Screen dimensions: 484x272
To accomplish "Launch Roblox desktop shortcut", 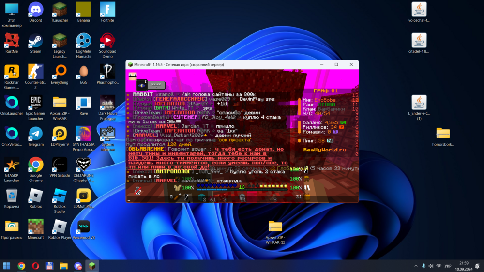I will [35, 198].
